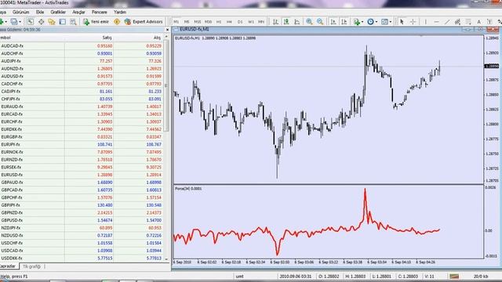The height and width of the screenshot is (282, 502).
Task: Click the Expert Advisors button
Action: coord(144,22)
